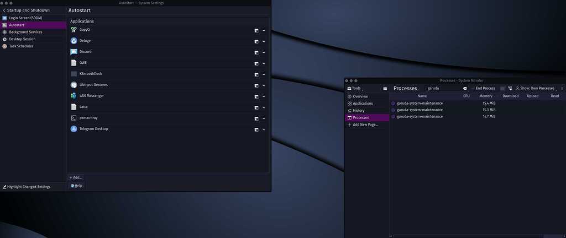
Task: Open the Add... menu for autostart entries
Action: coord(76,177)
